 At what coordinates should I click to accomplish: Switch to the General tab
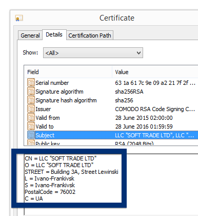[30, 35]
